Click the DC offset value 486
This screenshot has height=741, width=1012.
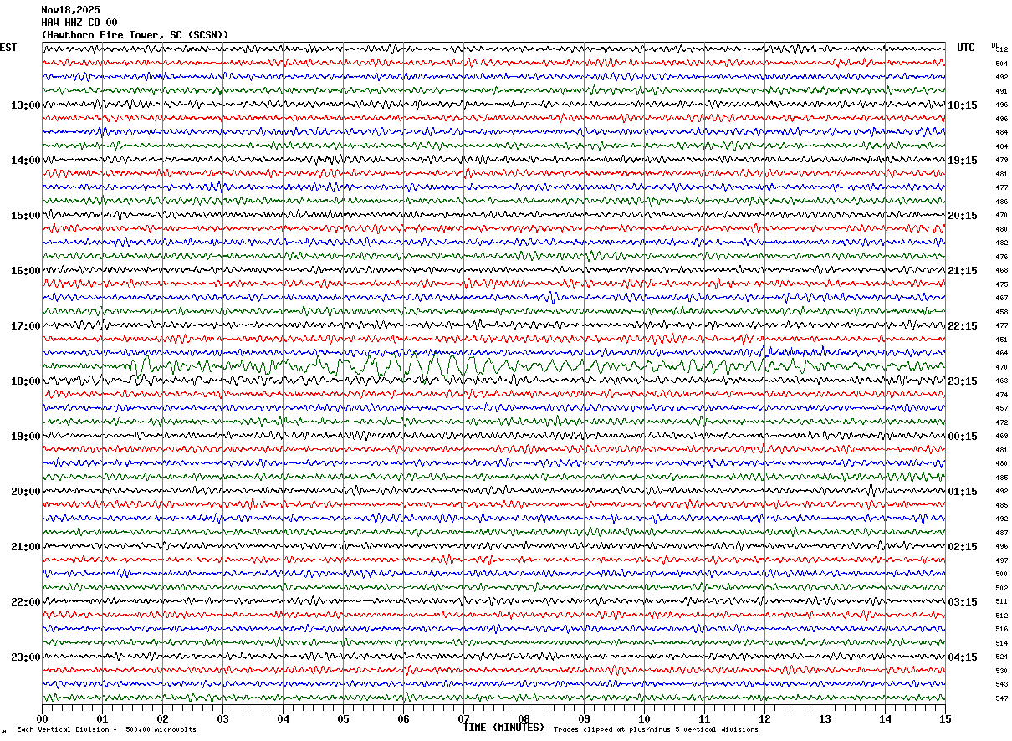click(x=1001, y=202)
